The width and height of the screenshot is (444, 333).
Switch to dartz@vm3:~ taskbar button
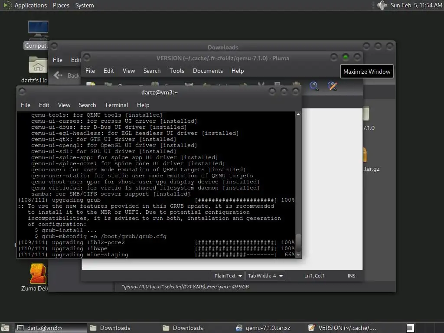(51, 328)
